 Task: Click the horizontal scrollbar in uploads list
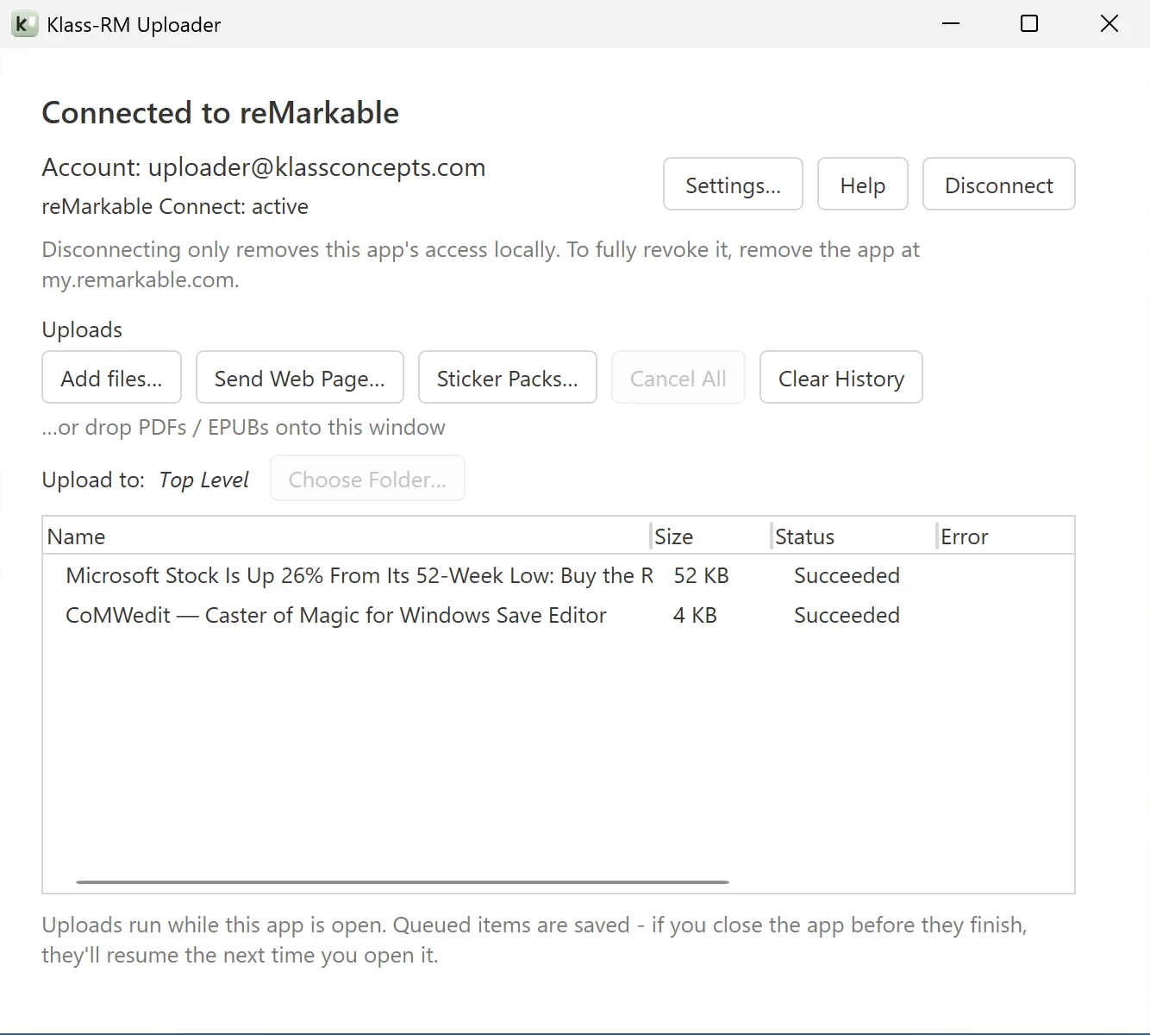pos(403,881)
